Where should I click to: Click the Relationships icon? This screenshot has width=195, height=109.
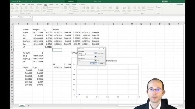(111, 9)
